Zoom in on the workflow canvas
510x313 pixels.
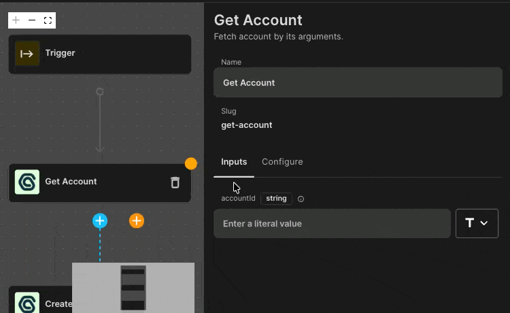pyautogui.click(x=16, y=20)
